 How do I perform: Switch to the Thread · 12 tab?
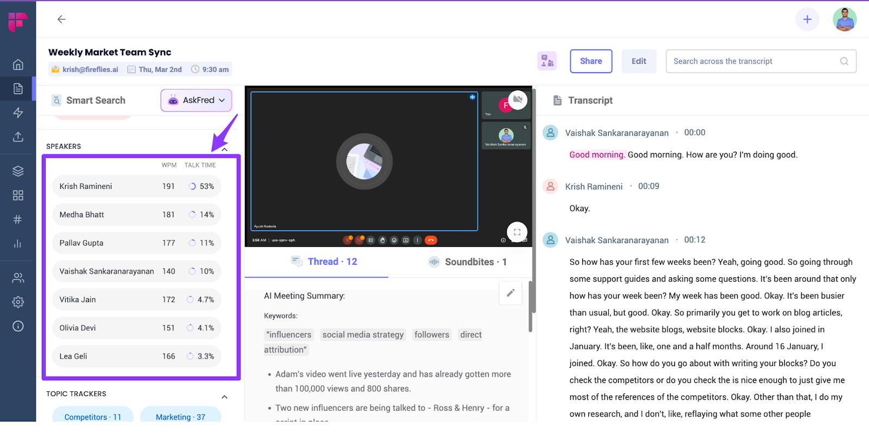324,261
